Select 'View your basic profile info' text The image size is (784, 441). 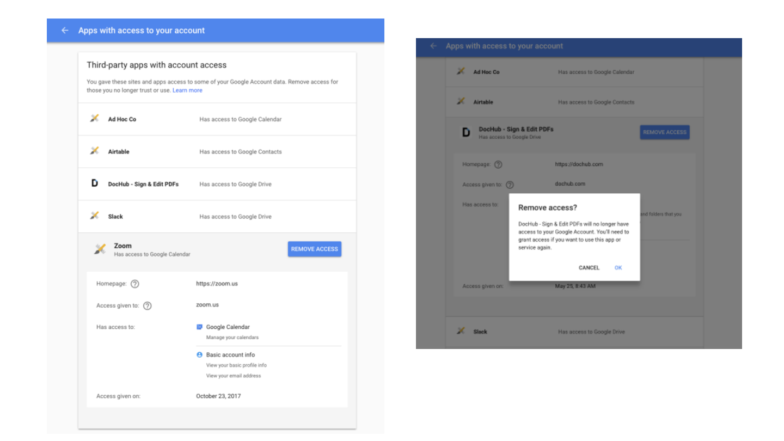(x=236, y=365)
